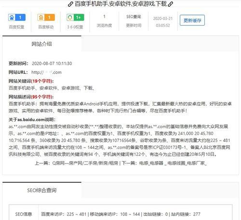Click the keywords line 百度手机助手、安卓软件
This screenshot has width=241, height=220.
(52, 88)
